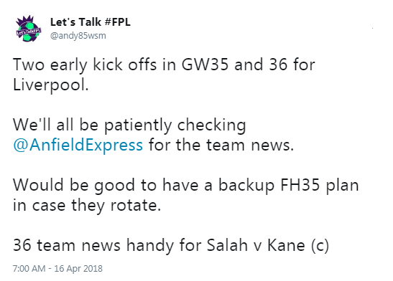Click the small dot at the tweet's top right
The width and height of the screenshot is (393, 281).
[x=373, y=28]
